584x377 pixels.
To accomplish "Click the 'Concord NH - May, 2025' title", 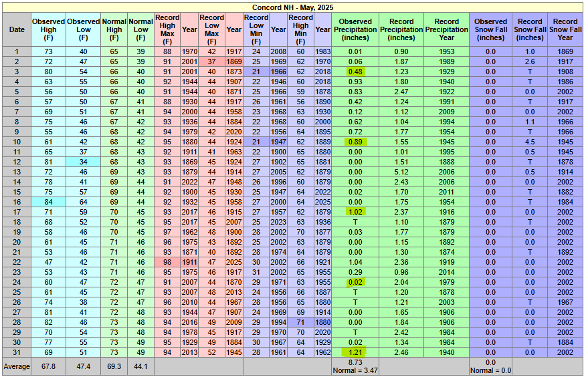I will click(292, 7).
